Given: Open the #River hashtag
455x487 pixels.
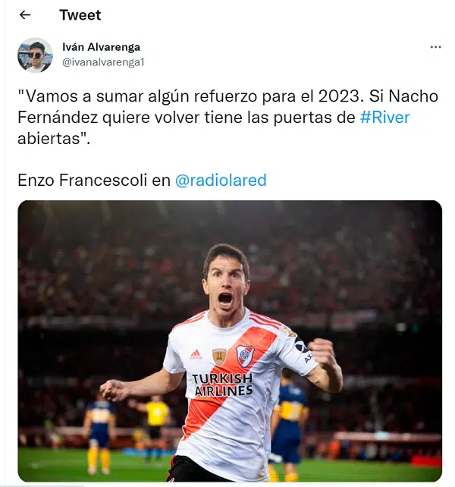Looking at the screenshot, I should (x=384, y=118).
